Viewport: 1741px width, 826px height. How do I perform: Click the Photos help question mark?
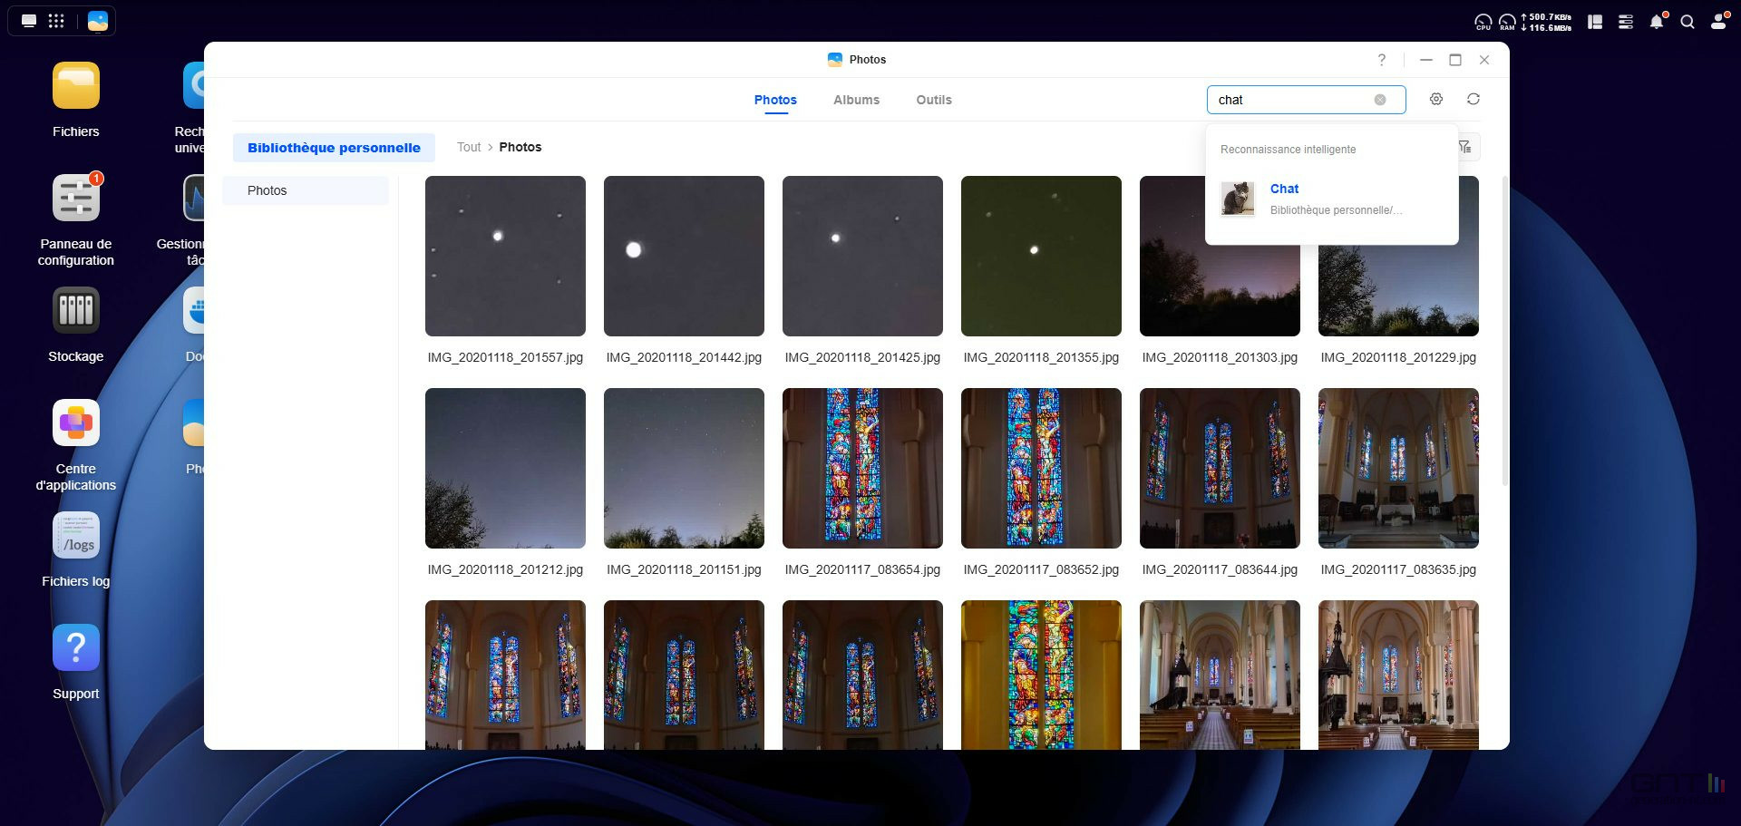coord(1381,60)
